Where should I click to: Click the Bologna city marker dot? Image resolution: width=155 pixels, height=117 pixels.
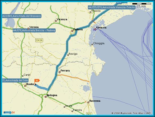pos(46,97)
